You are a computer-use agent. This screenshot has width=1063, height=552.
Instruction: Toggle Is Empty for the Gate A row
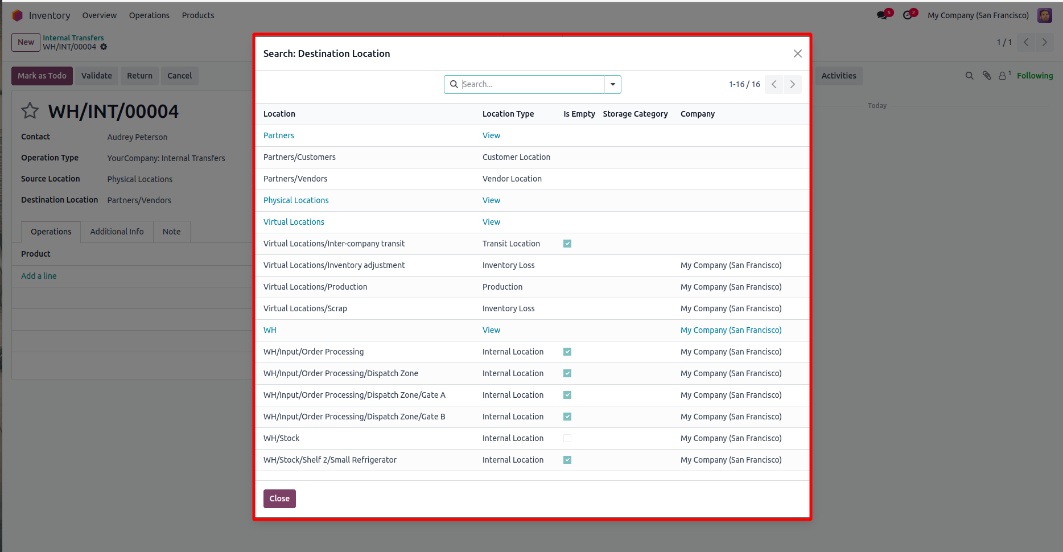(x=567, y=395)
